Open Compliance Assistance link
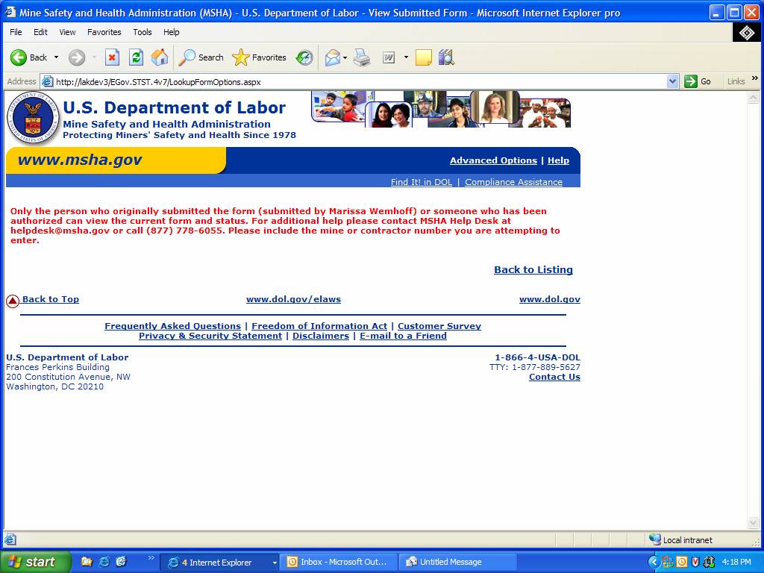The height and width of the screenshot is (573, 764). tap(513, 182)
